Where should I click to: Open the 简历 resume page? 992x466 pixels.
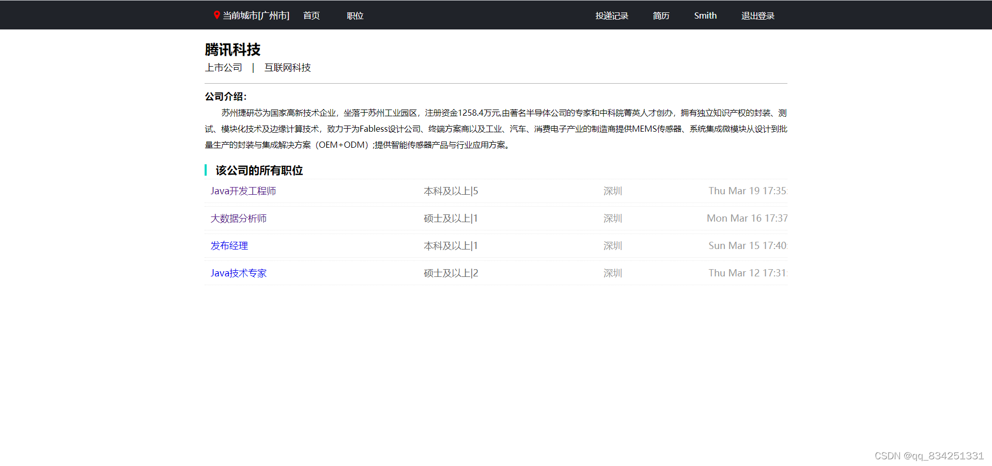[x=661, y=15]
